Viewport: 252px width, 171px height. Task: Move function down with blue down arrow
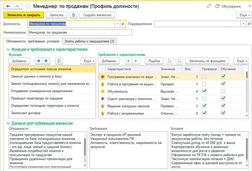click(46, 61)
